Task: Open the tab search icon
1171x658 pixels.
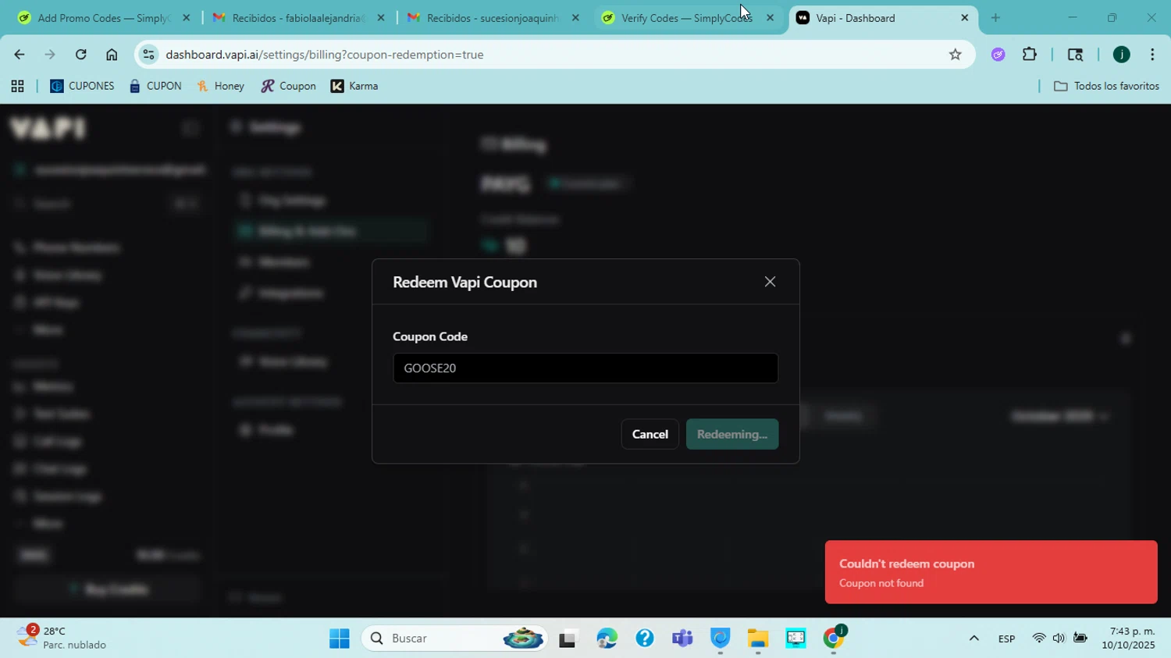Action: click(1075, 55)
